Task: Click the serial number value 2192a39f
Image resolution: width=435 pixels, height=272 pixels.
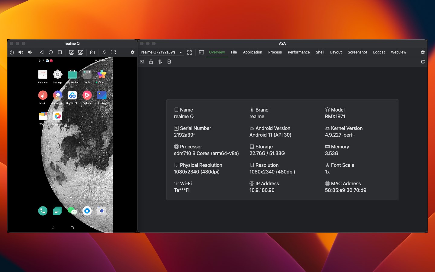Action: pos(185,135)
